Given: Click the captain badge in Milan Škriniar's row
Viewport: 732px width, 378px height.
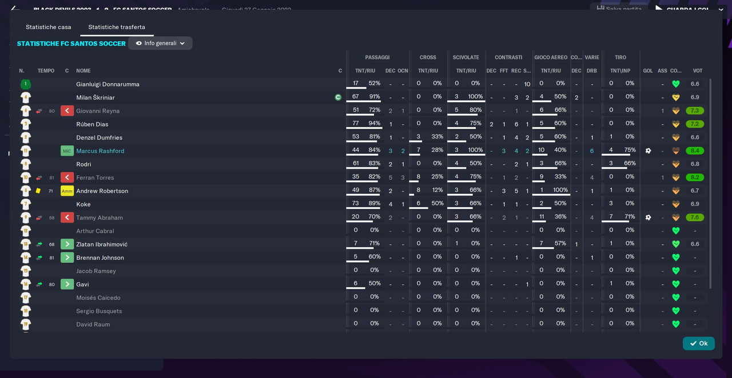Looking at the screenshot, I should click(x=338, y=97).
